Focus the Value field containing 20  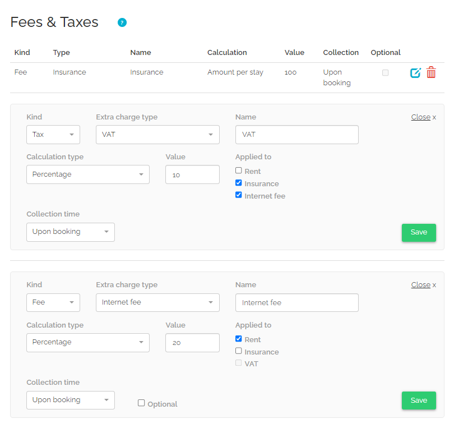click(x=192, y=343)
